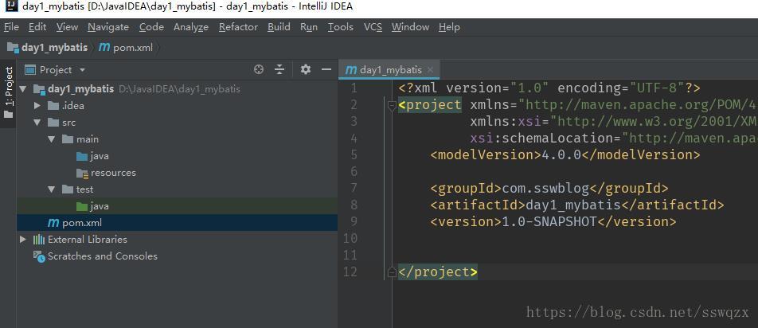Collapse the test folder

(52, 189)
